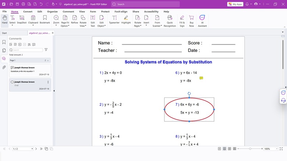Open options for the Oval comment
Image resolution: width=287 pixels, height=161 pixels.
[x=48, y=82]
